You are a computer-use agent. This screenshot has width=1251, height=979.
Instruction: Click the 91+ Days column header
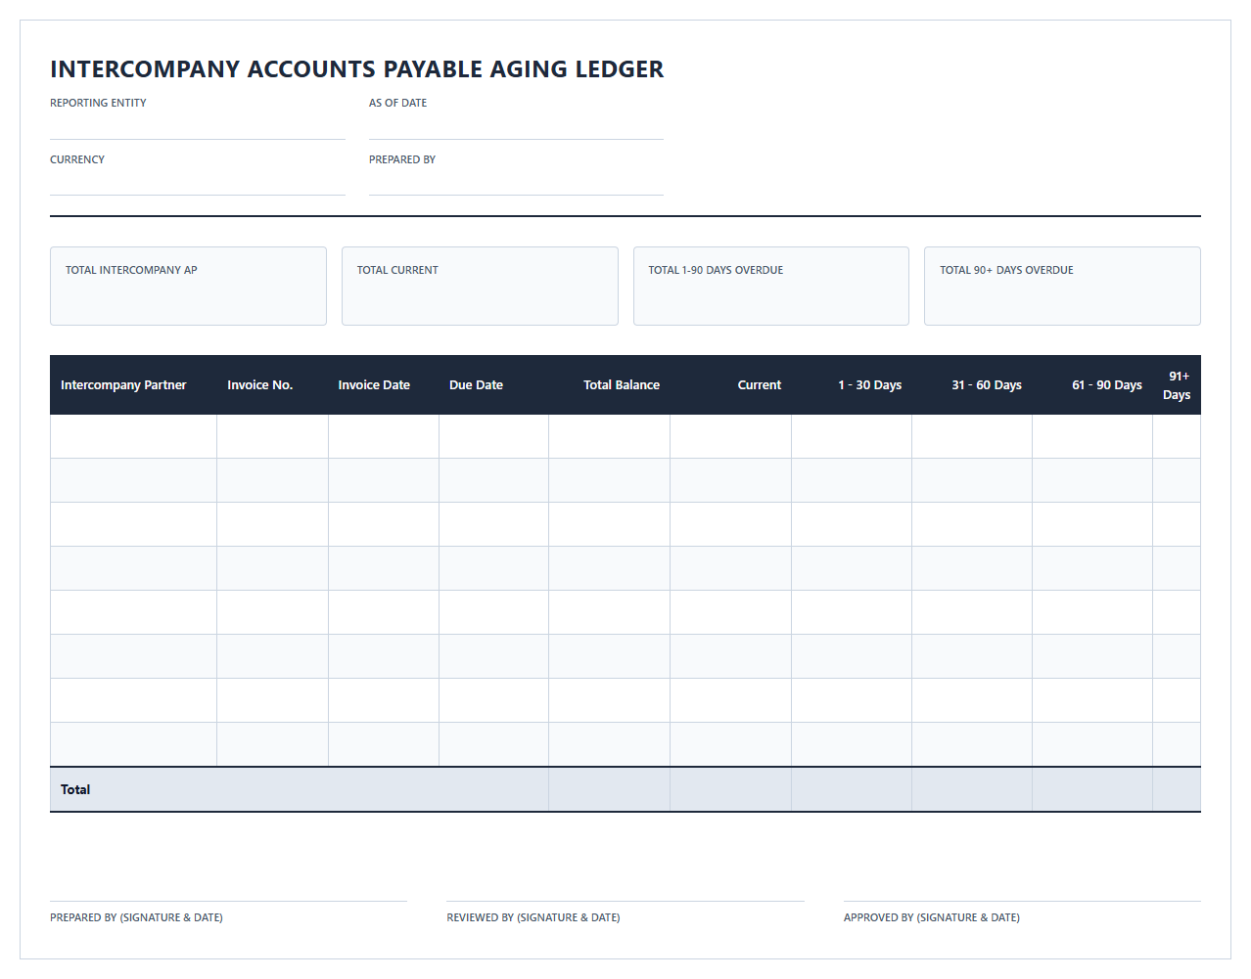(1177, 385)
